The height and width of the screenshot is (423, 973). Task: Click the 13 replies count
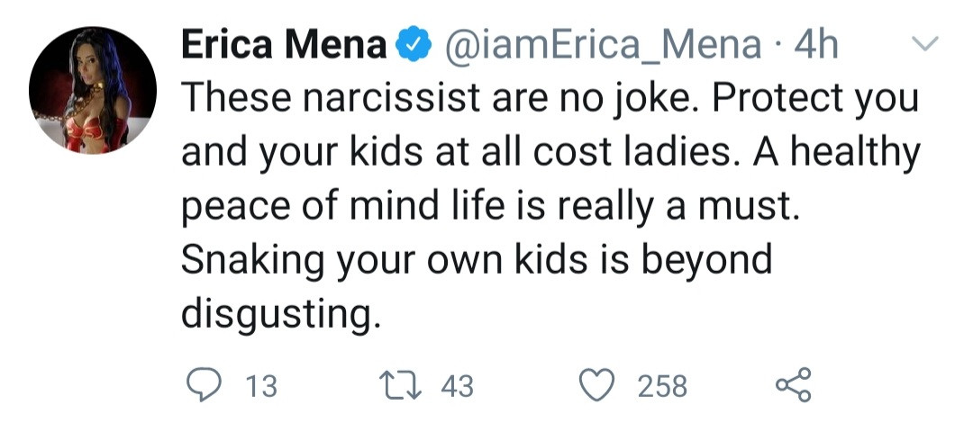[262, 386]
